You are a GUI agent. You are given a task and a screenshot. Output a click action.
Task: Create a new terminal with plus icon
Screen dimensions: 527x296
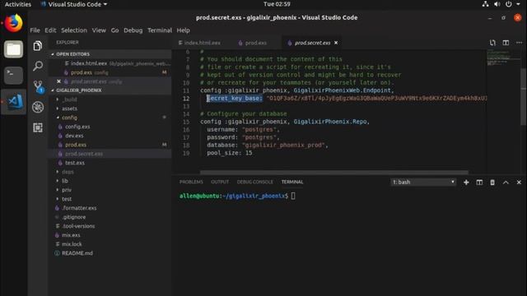(x=466, y=183)
